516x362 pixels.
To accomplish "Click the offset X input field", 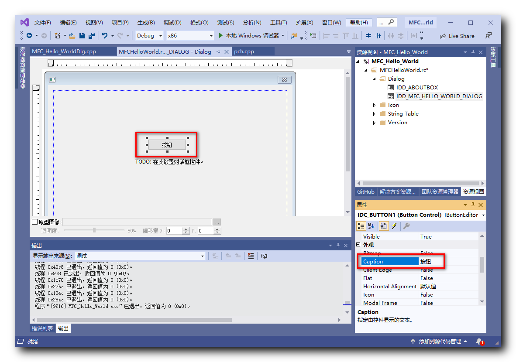I will (x=175, y=231).
